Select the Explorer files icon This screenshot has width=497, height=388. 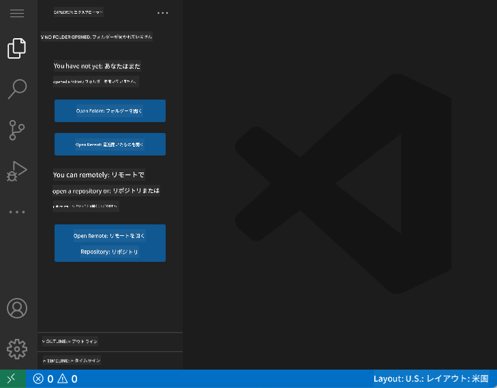(17, 48)
